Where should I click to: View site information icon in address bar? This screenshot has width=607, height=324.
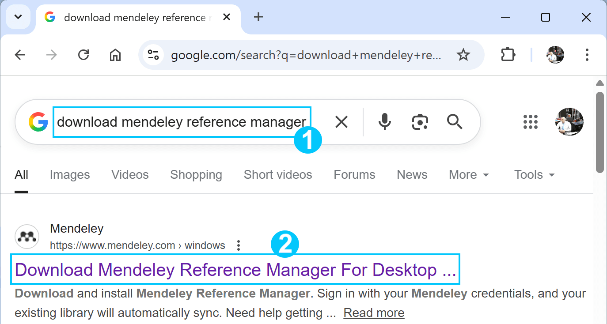pyautogui.click(x=153, y=55)
